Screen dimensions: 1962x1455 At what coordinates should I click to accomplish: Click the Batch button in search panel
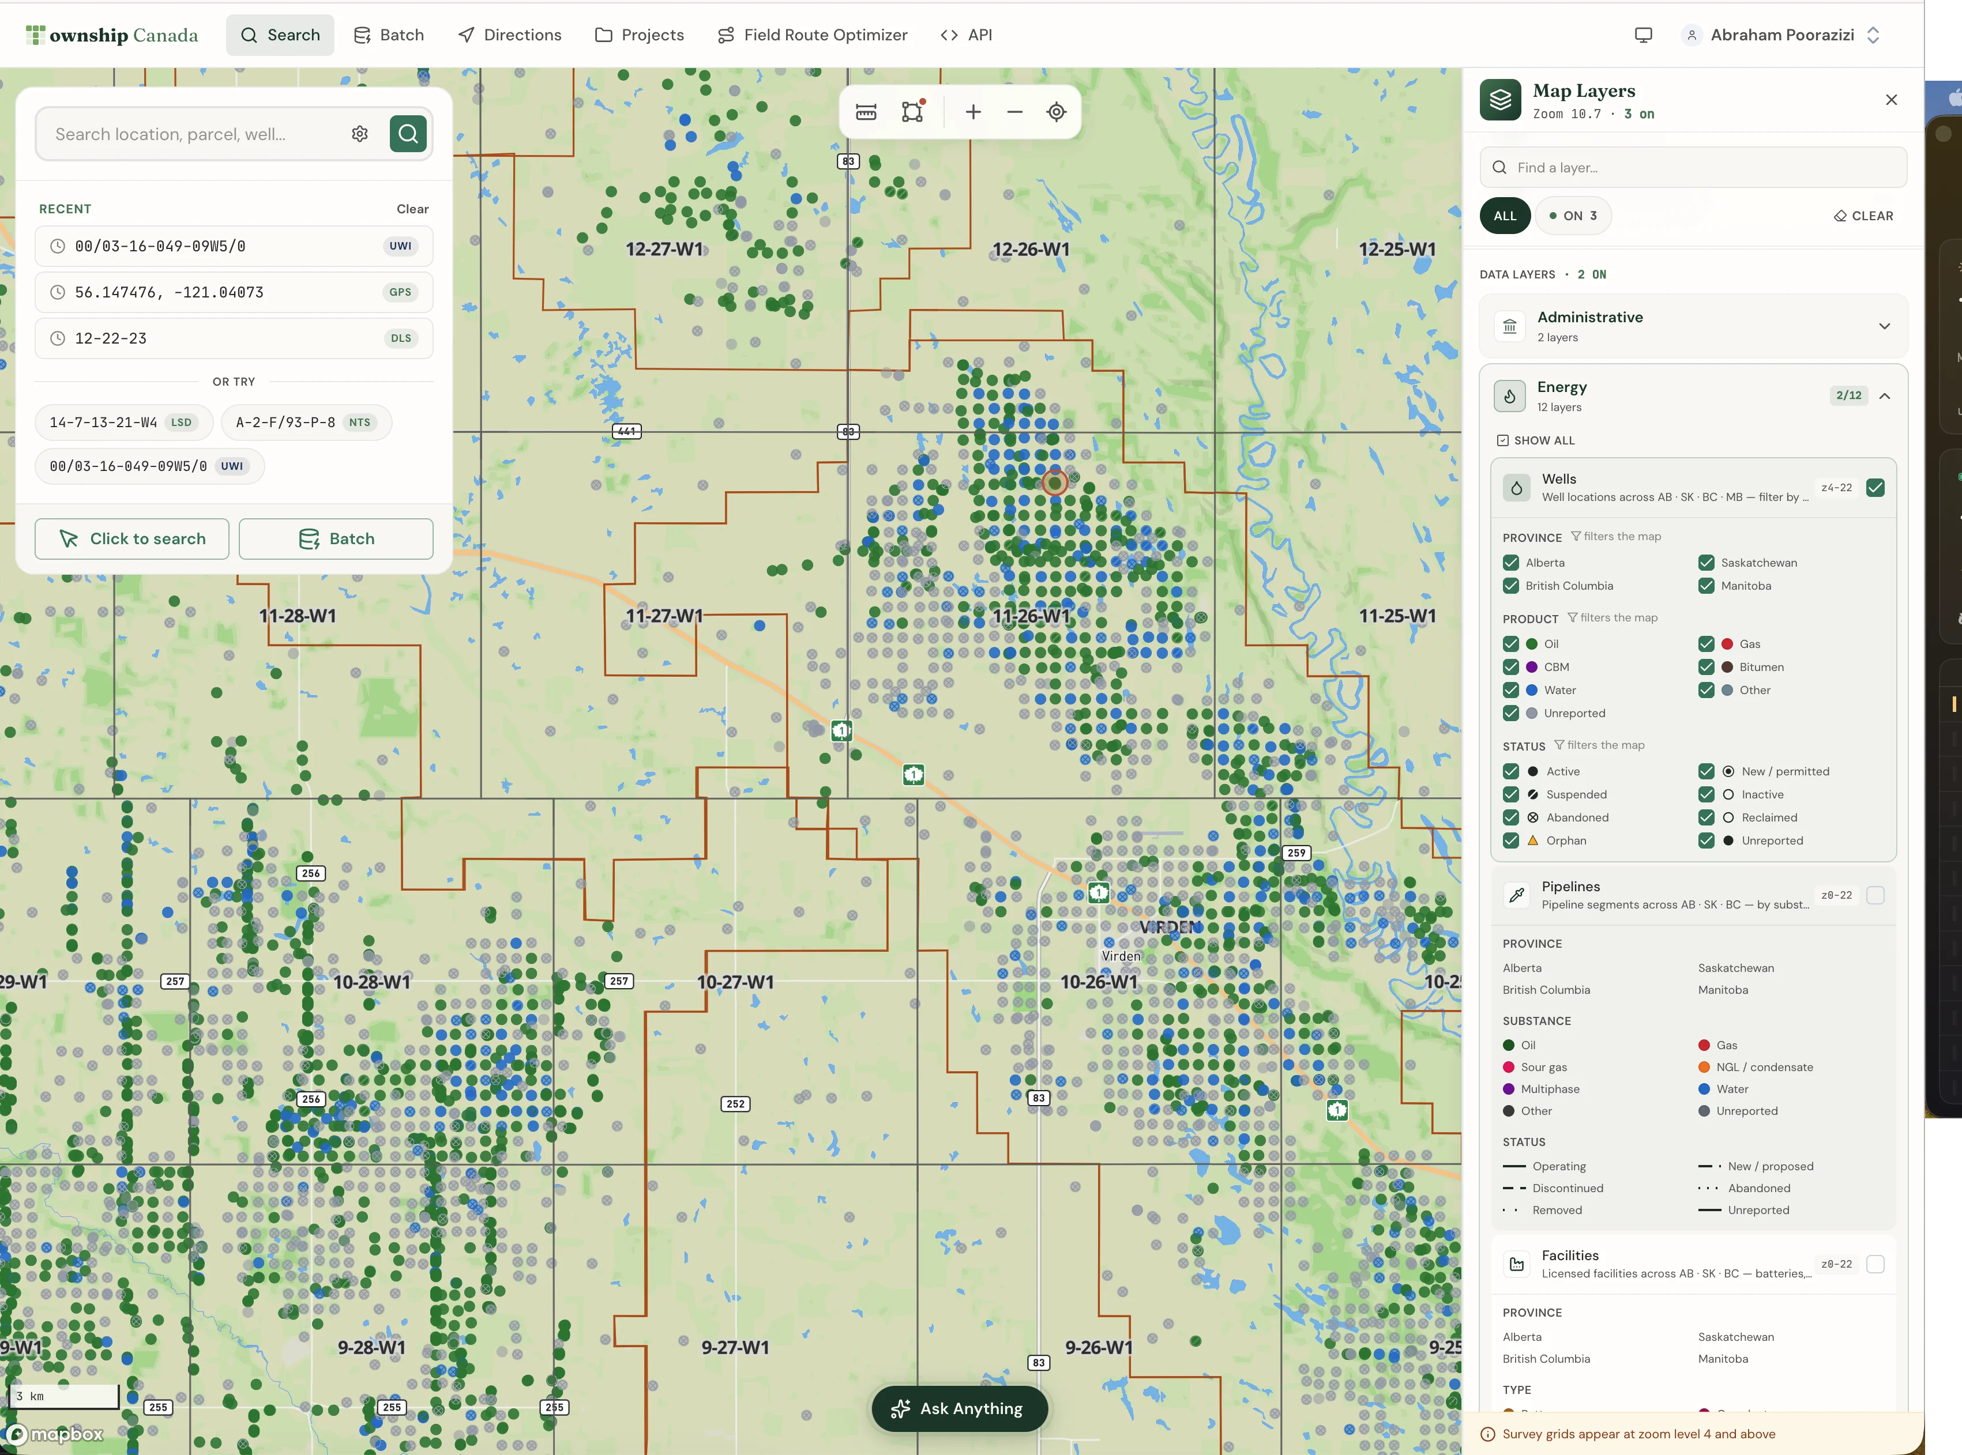[x=336, y=539]
